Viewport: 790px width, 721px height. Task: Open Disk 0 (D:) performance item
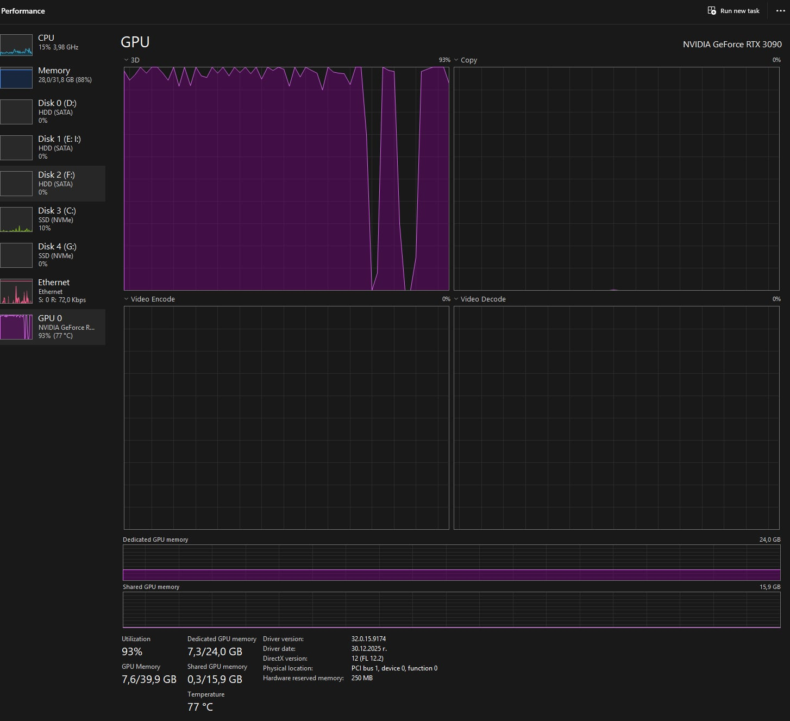(53, 111)
